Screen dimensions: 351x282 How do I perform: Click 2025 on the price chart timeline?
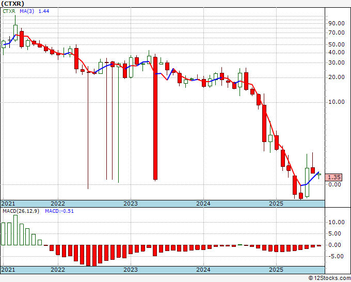pyautogui.click(x=276, y=203)
